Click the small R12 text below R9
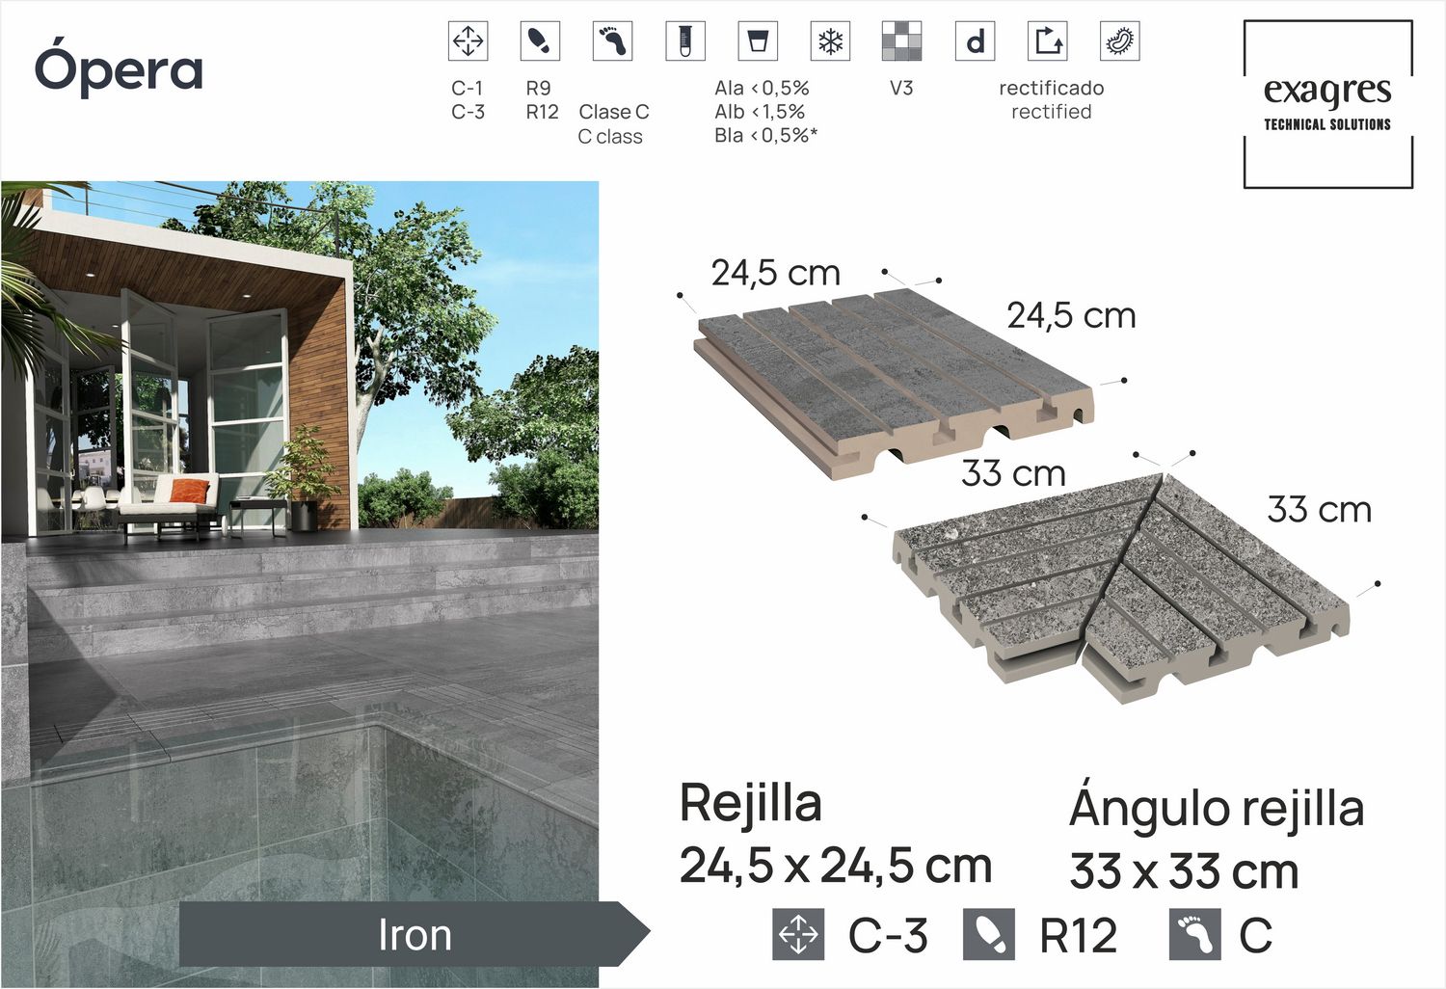Image resolution: width=1446 pixels, height=989 pixels. point(542,112)
